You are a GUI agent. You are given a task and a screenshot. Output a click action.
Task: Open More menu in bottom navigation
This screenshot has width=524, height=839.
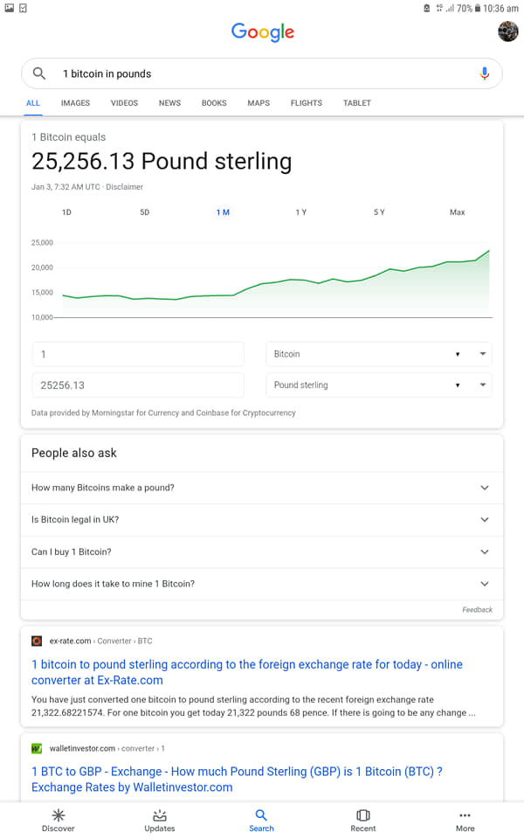[x=465, y=821]
